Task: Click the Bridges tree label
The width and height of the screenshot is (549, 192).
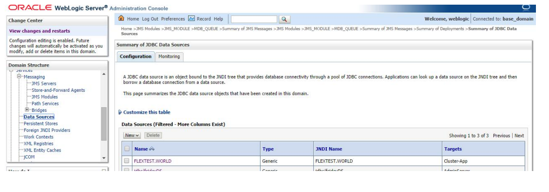Action: click(39, 110)
